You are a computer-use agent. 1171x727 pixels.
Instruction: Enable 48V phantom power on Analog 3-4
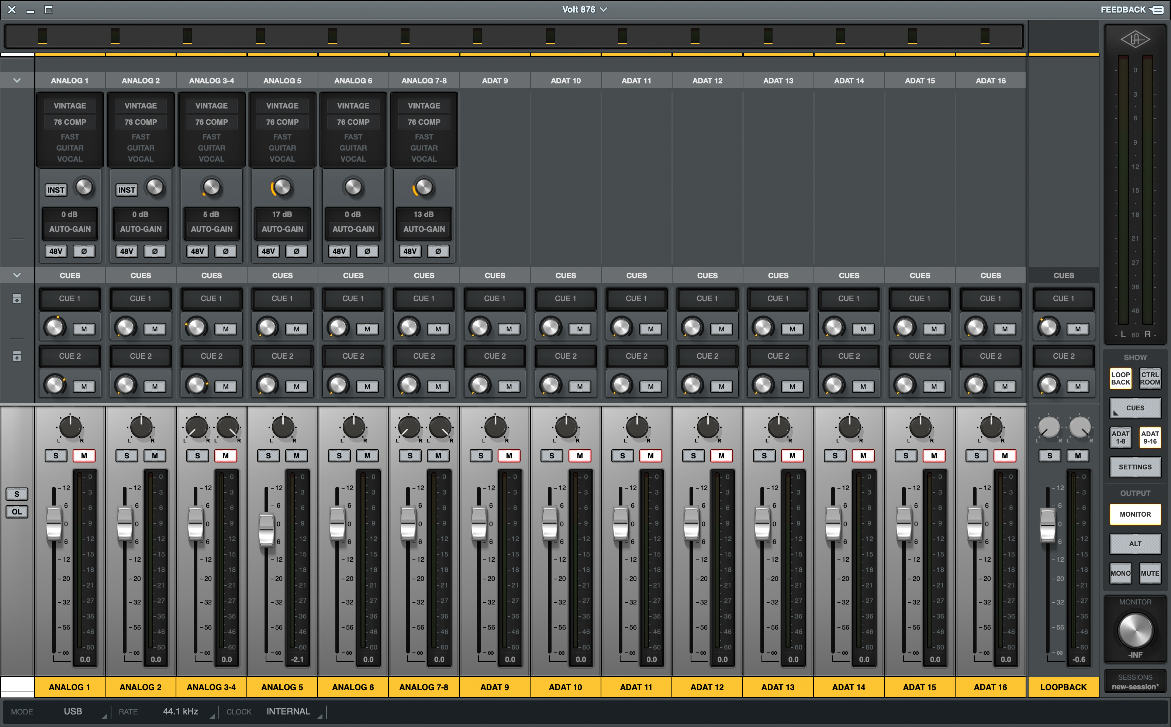point(198,251)
